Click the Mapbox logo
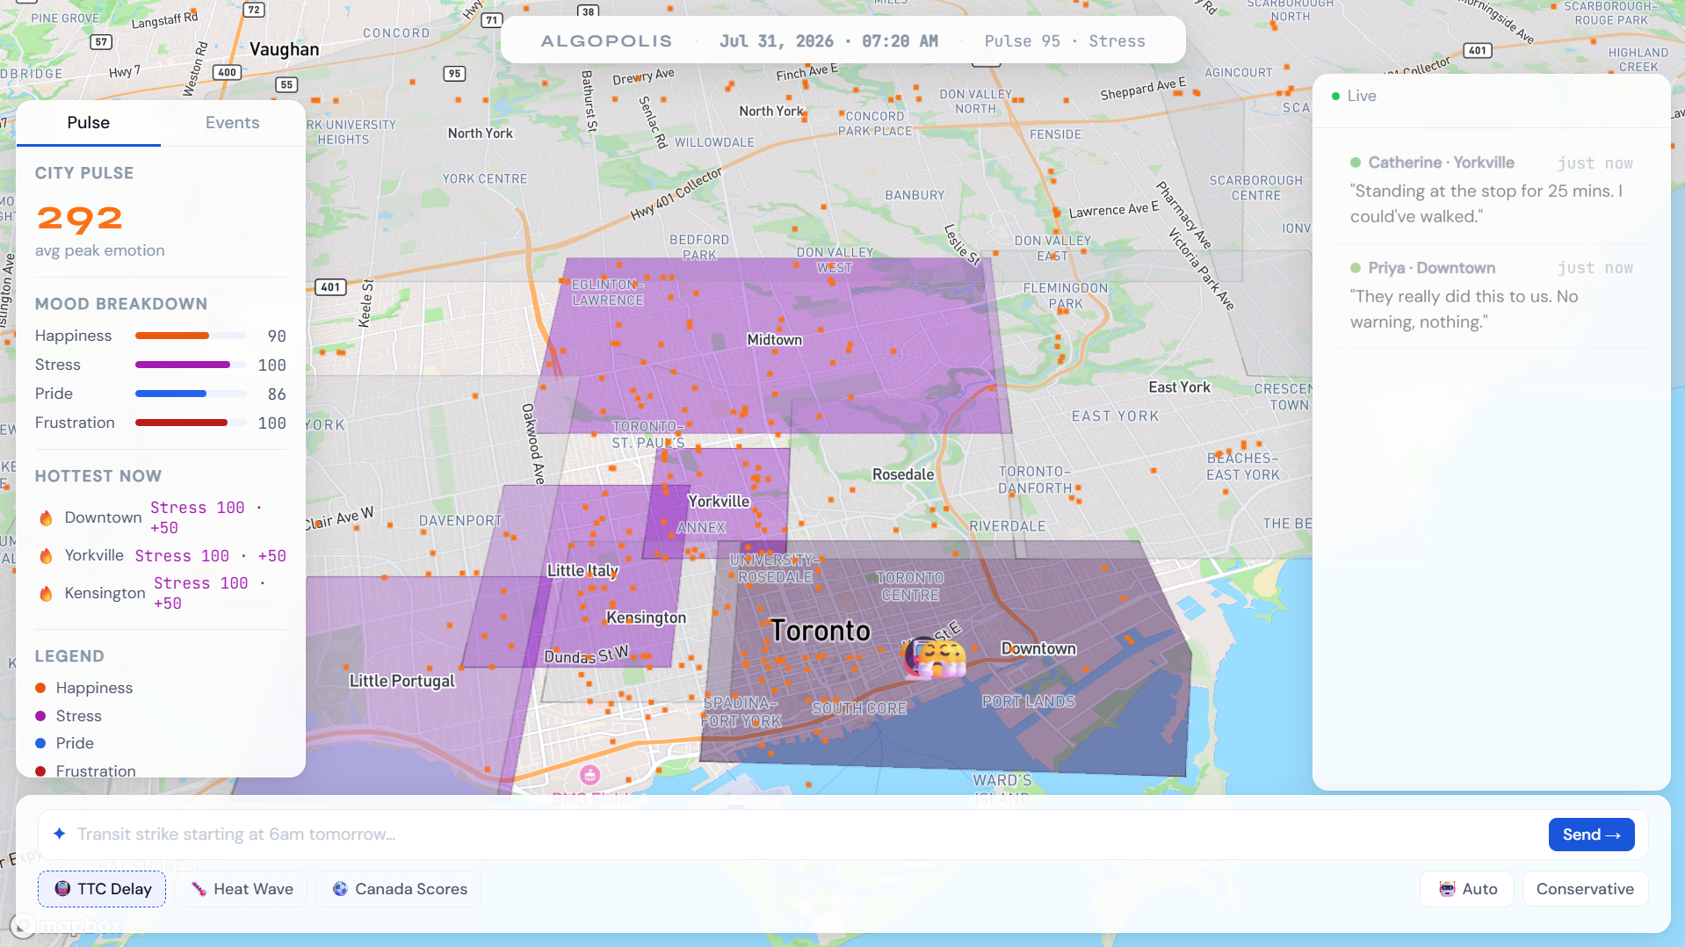This screenshot has height=947, width=1685. click(x=67, y=925)
